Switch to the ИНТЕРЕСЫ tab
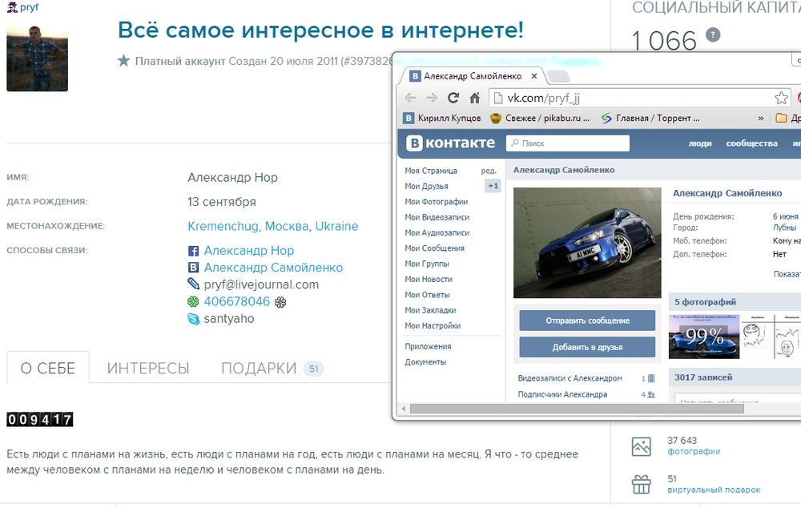Screen dimensions: 801x508 coord(148,369)
